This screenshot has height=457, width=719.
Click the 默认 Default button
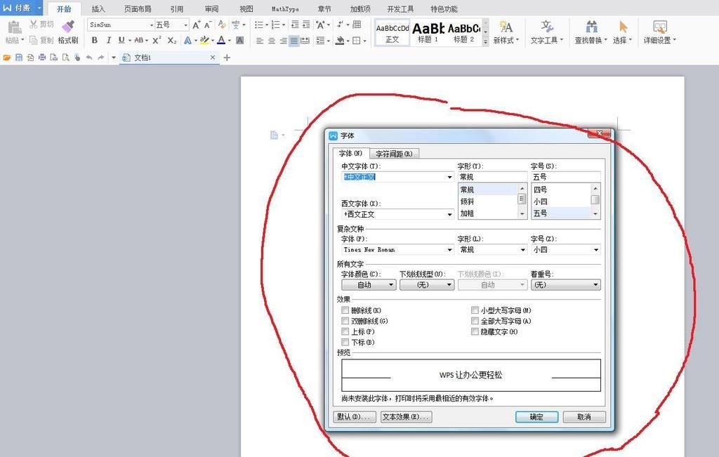click(355, 417)
